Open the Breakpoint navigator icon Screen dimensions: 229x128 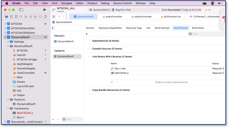[40, 17]
